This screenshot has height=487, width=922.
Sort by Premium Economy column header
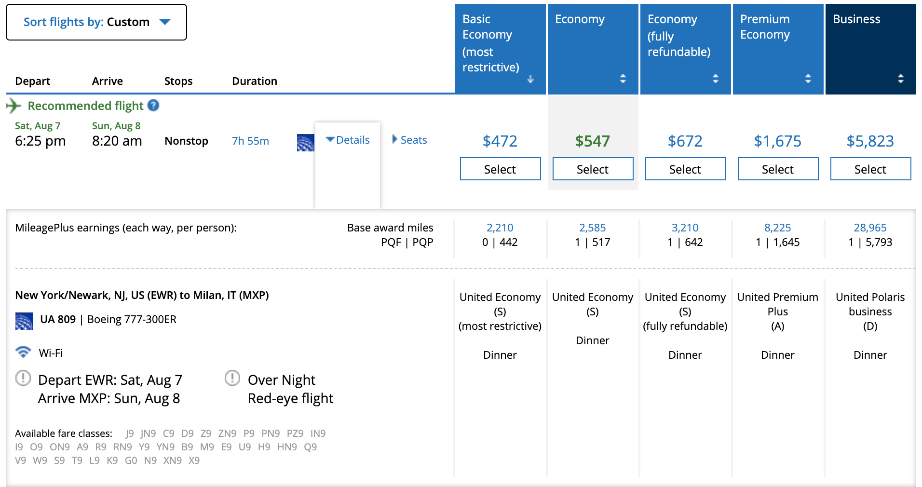tap(778, 49)
